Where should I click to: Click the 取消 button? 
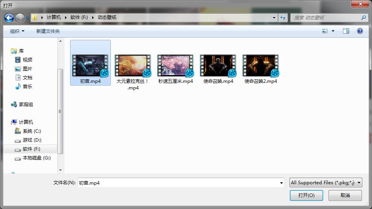point(345,195)
